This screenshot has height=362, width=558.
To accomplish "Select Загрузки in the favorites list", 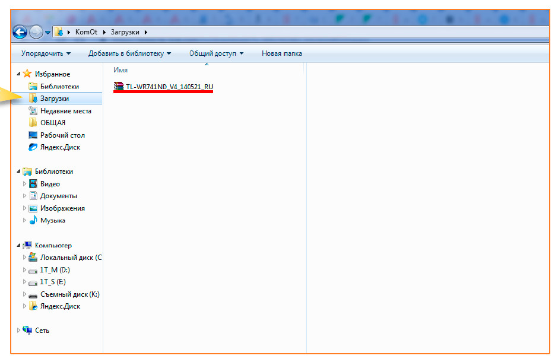I will click(54, 99).
